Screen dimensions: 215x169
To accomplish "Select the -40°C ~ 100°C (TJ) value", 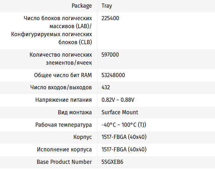I will tap(124, 125).
